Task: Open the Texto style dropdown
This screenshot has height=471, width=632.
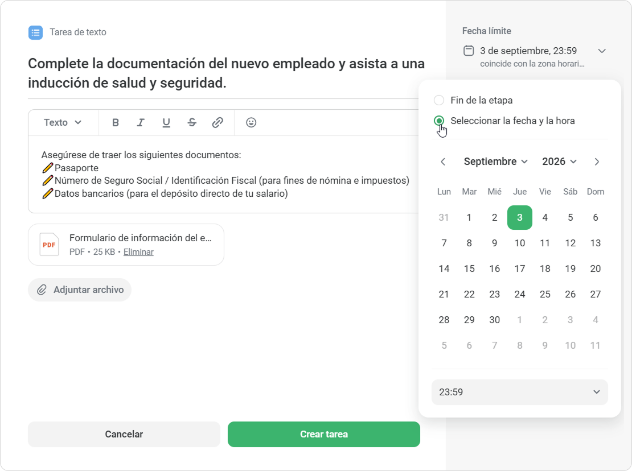Action: pos(63,122)
